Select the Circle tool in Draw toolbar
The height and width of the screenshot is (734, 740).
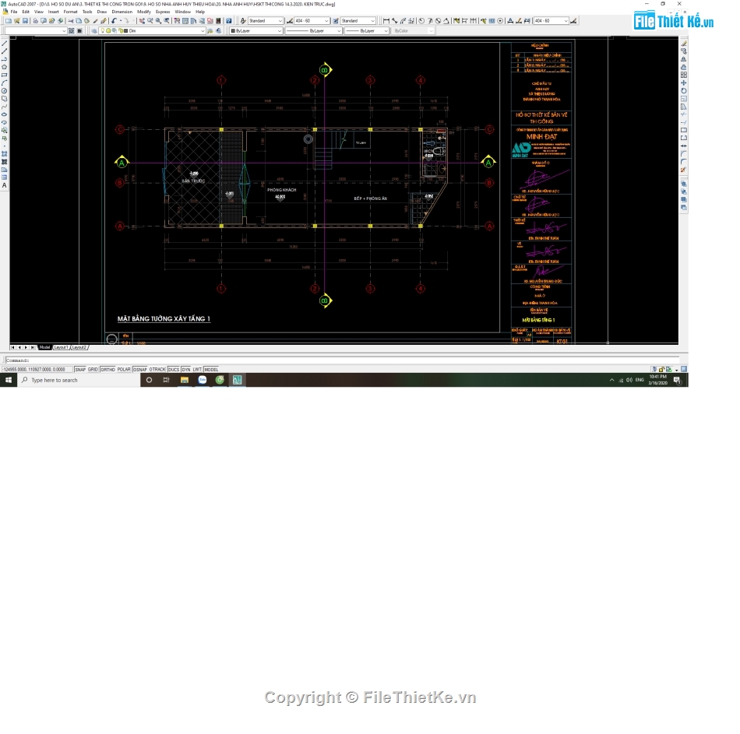[x=4, y=90]
